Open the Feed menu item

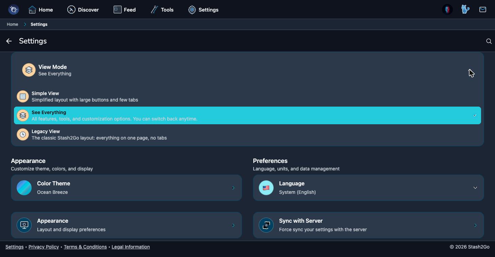click(x=125, y=10)
